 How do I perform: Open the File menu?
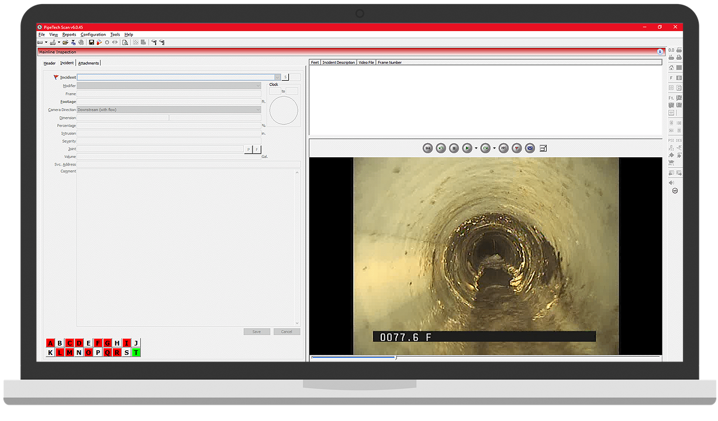[x=42, y=34]
